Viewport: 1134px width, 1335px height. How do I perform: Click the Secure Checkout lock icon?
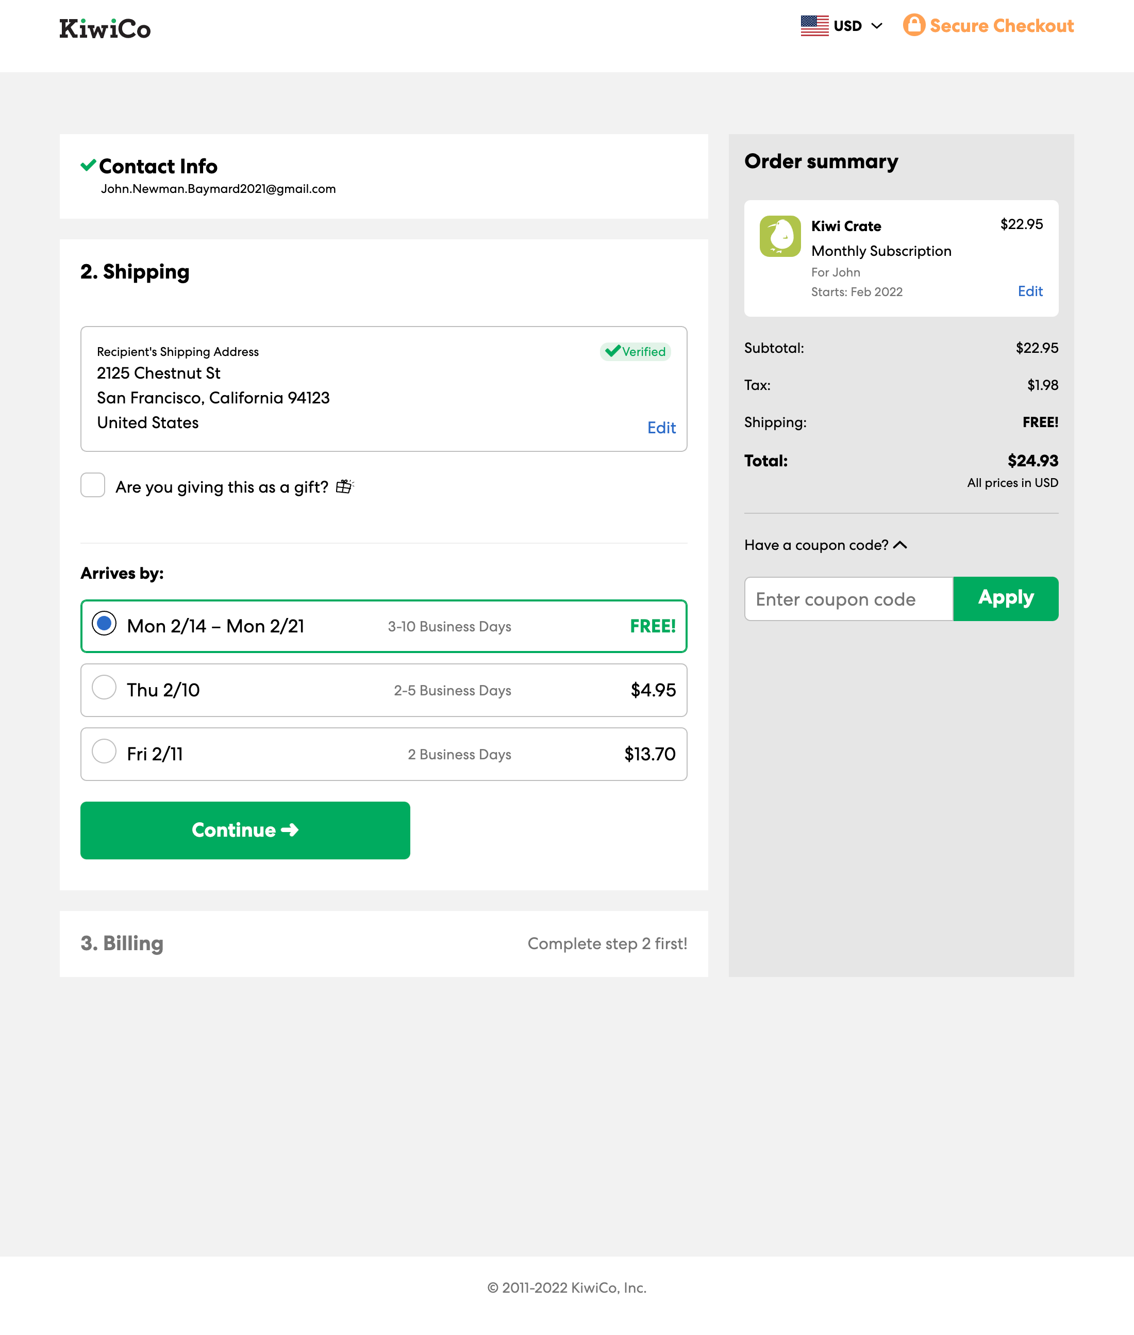(x=914, y=25)
